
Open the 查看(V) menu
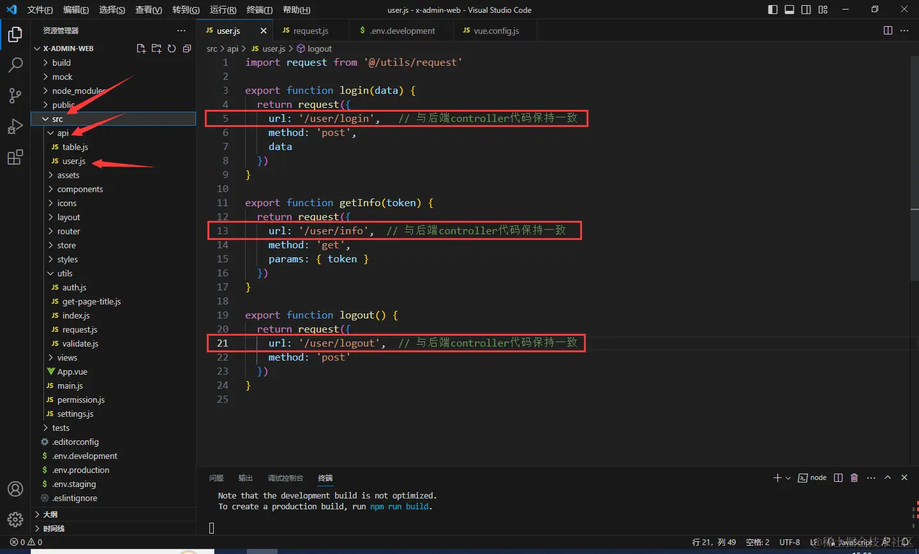pyautogui.click(x=149, y=10)
